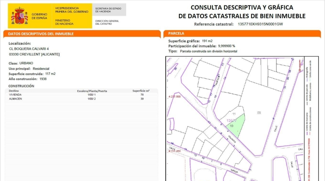Viewport: 325px width, 181px height.
Task: Click the 'URBANO' class value
Action: click(x=26, y=63)
